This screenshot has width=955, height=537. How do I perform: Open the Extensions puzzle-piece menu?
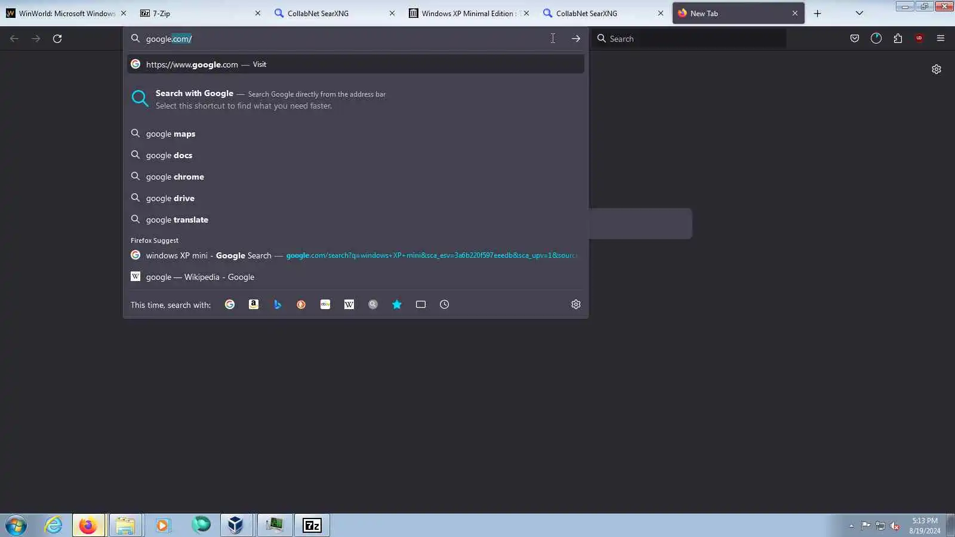click(x=898, y=39)
